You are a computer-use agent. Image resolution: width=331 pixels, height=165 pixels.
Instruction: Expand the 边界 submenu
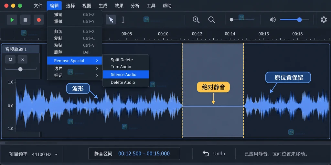pos(75,68)
